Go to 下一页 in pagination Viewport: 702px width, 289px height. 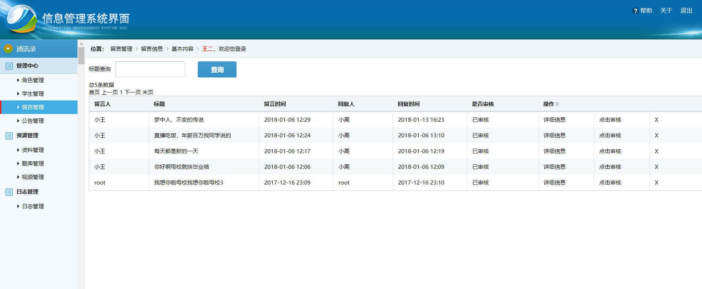tap(133, 92)
